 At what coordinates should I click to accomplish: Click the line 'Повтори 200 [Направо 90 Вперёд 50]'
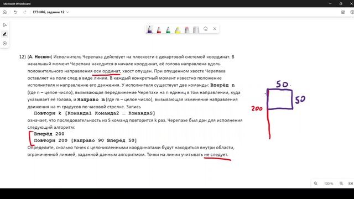[85, 140]
